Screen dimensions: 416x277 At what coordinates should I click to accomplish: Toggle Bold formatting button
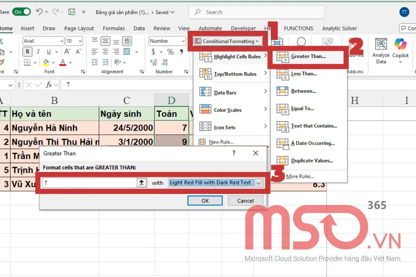(27, 52)
